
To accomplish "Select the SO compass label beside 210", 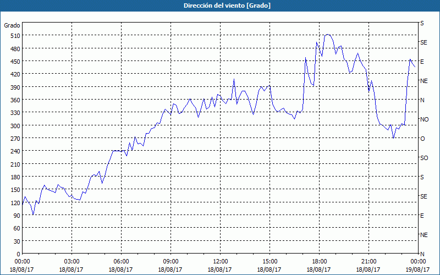I will [424, 158].
